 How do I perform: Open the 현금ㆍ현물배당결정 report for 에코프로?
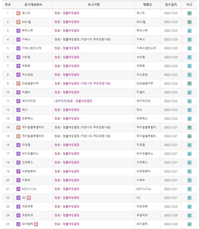67,206
